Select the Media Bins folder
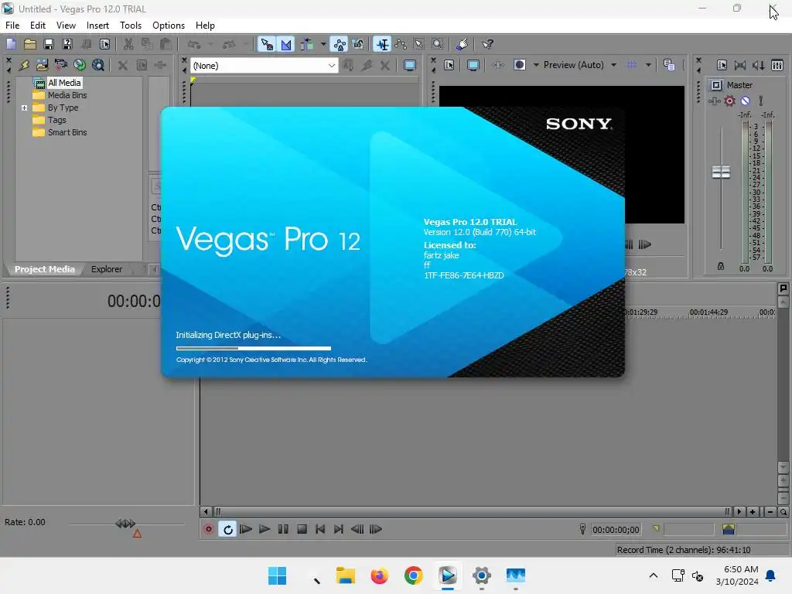The height and width of the screenshot is (594, 792). pos(67,95)
